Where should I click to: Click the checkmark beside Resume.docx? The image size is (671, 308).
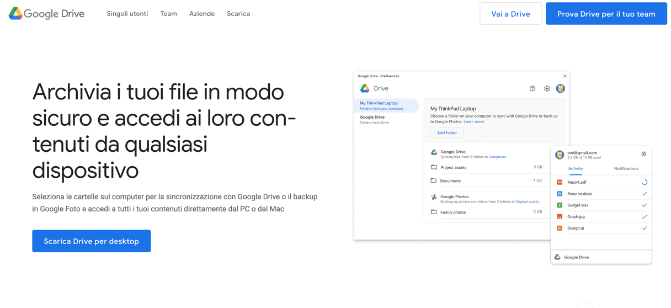645,194
